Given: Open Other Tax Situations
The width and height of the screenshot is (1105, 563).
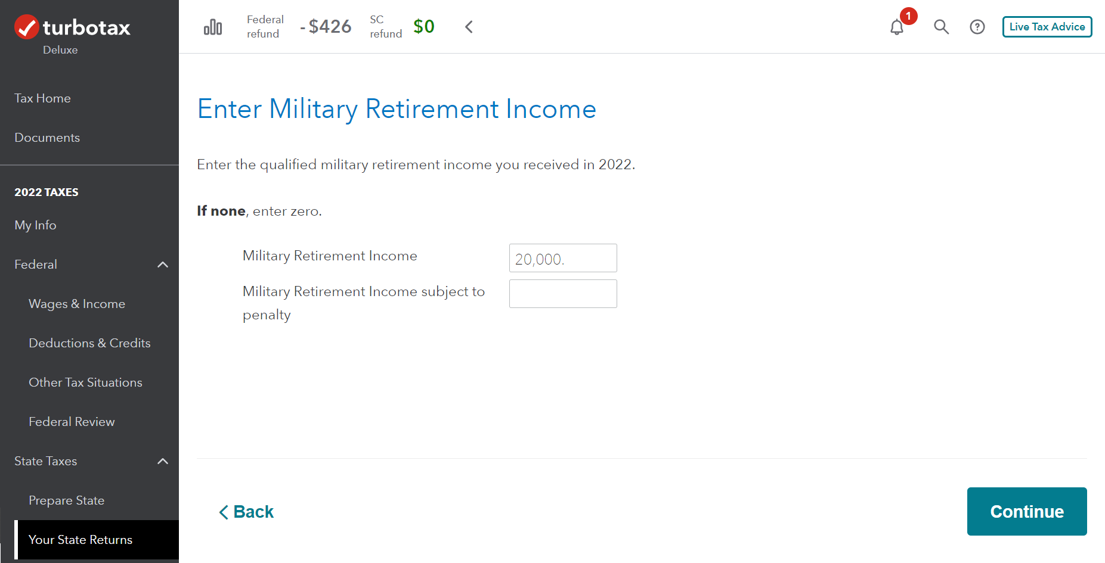Looking at the screenshot, I should coord(85,382).
